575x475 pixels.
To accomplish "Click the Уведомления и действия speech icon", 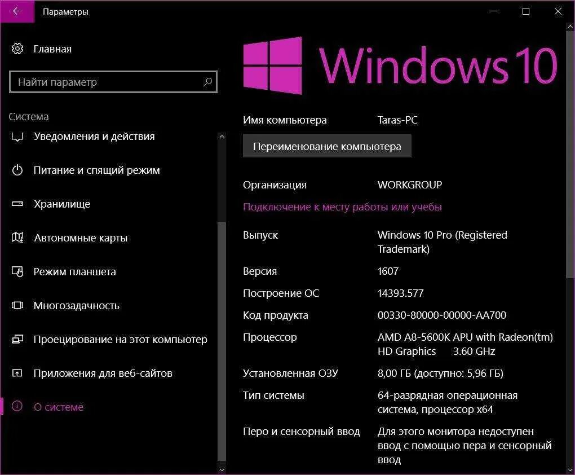I will click(17, 137).
